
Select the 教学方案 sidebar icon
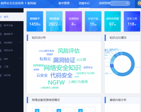(1, 25)
